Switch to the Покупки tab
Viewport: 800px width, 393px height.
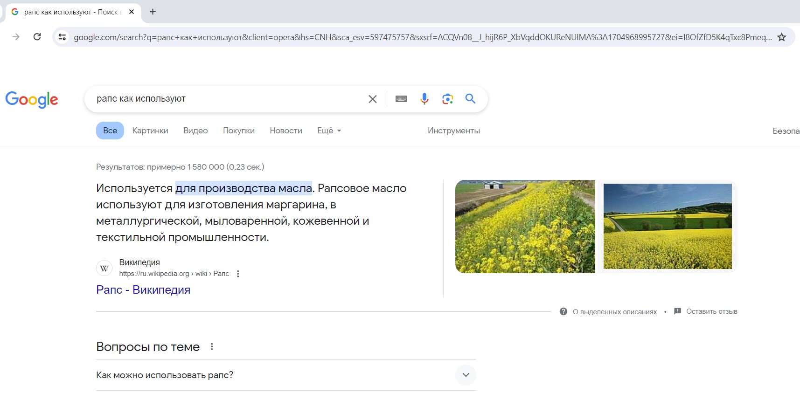pos(239,131)
